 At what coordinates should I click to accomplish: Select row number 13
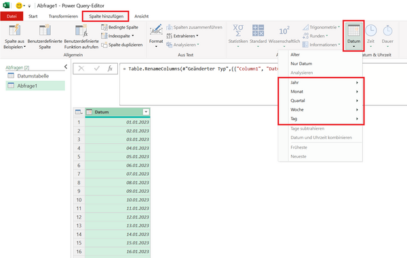[x=79, y=225]
